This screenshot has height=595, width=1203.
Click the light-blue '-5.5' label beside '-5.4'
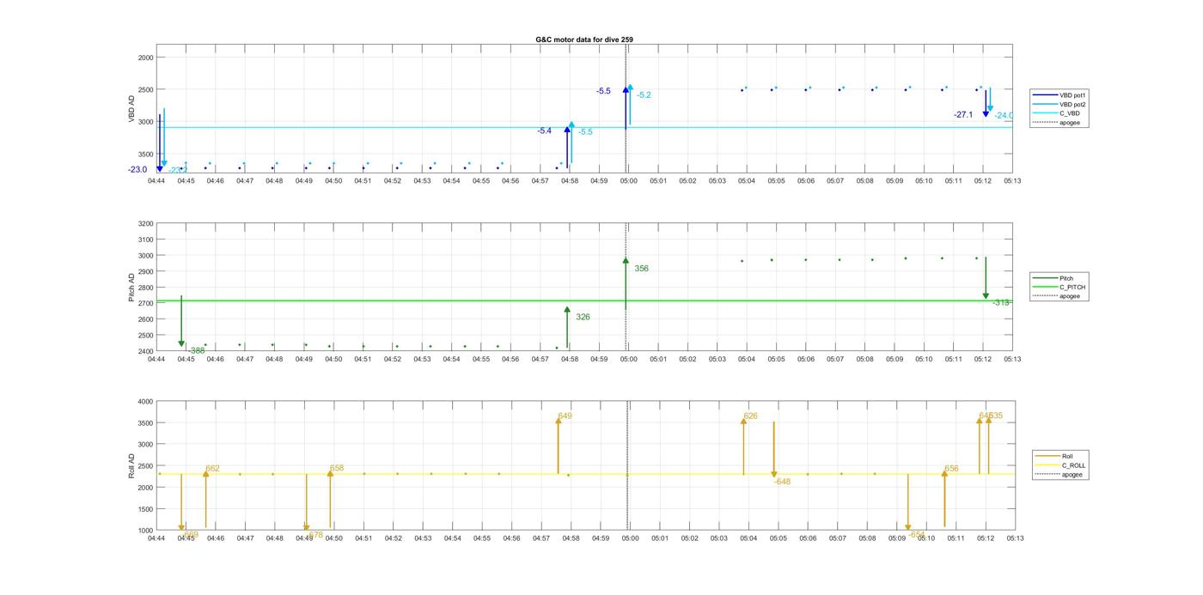coord(585,132)
